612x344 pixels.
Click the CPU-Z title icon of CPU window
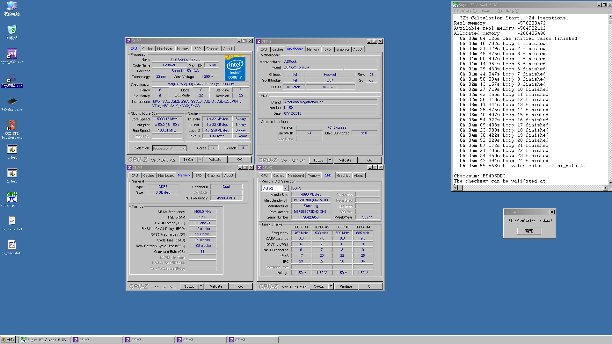[x=128, y=41]
